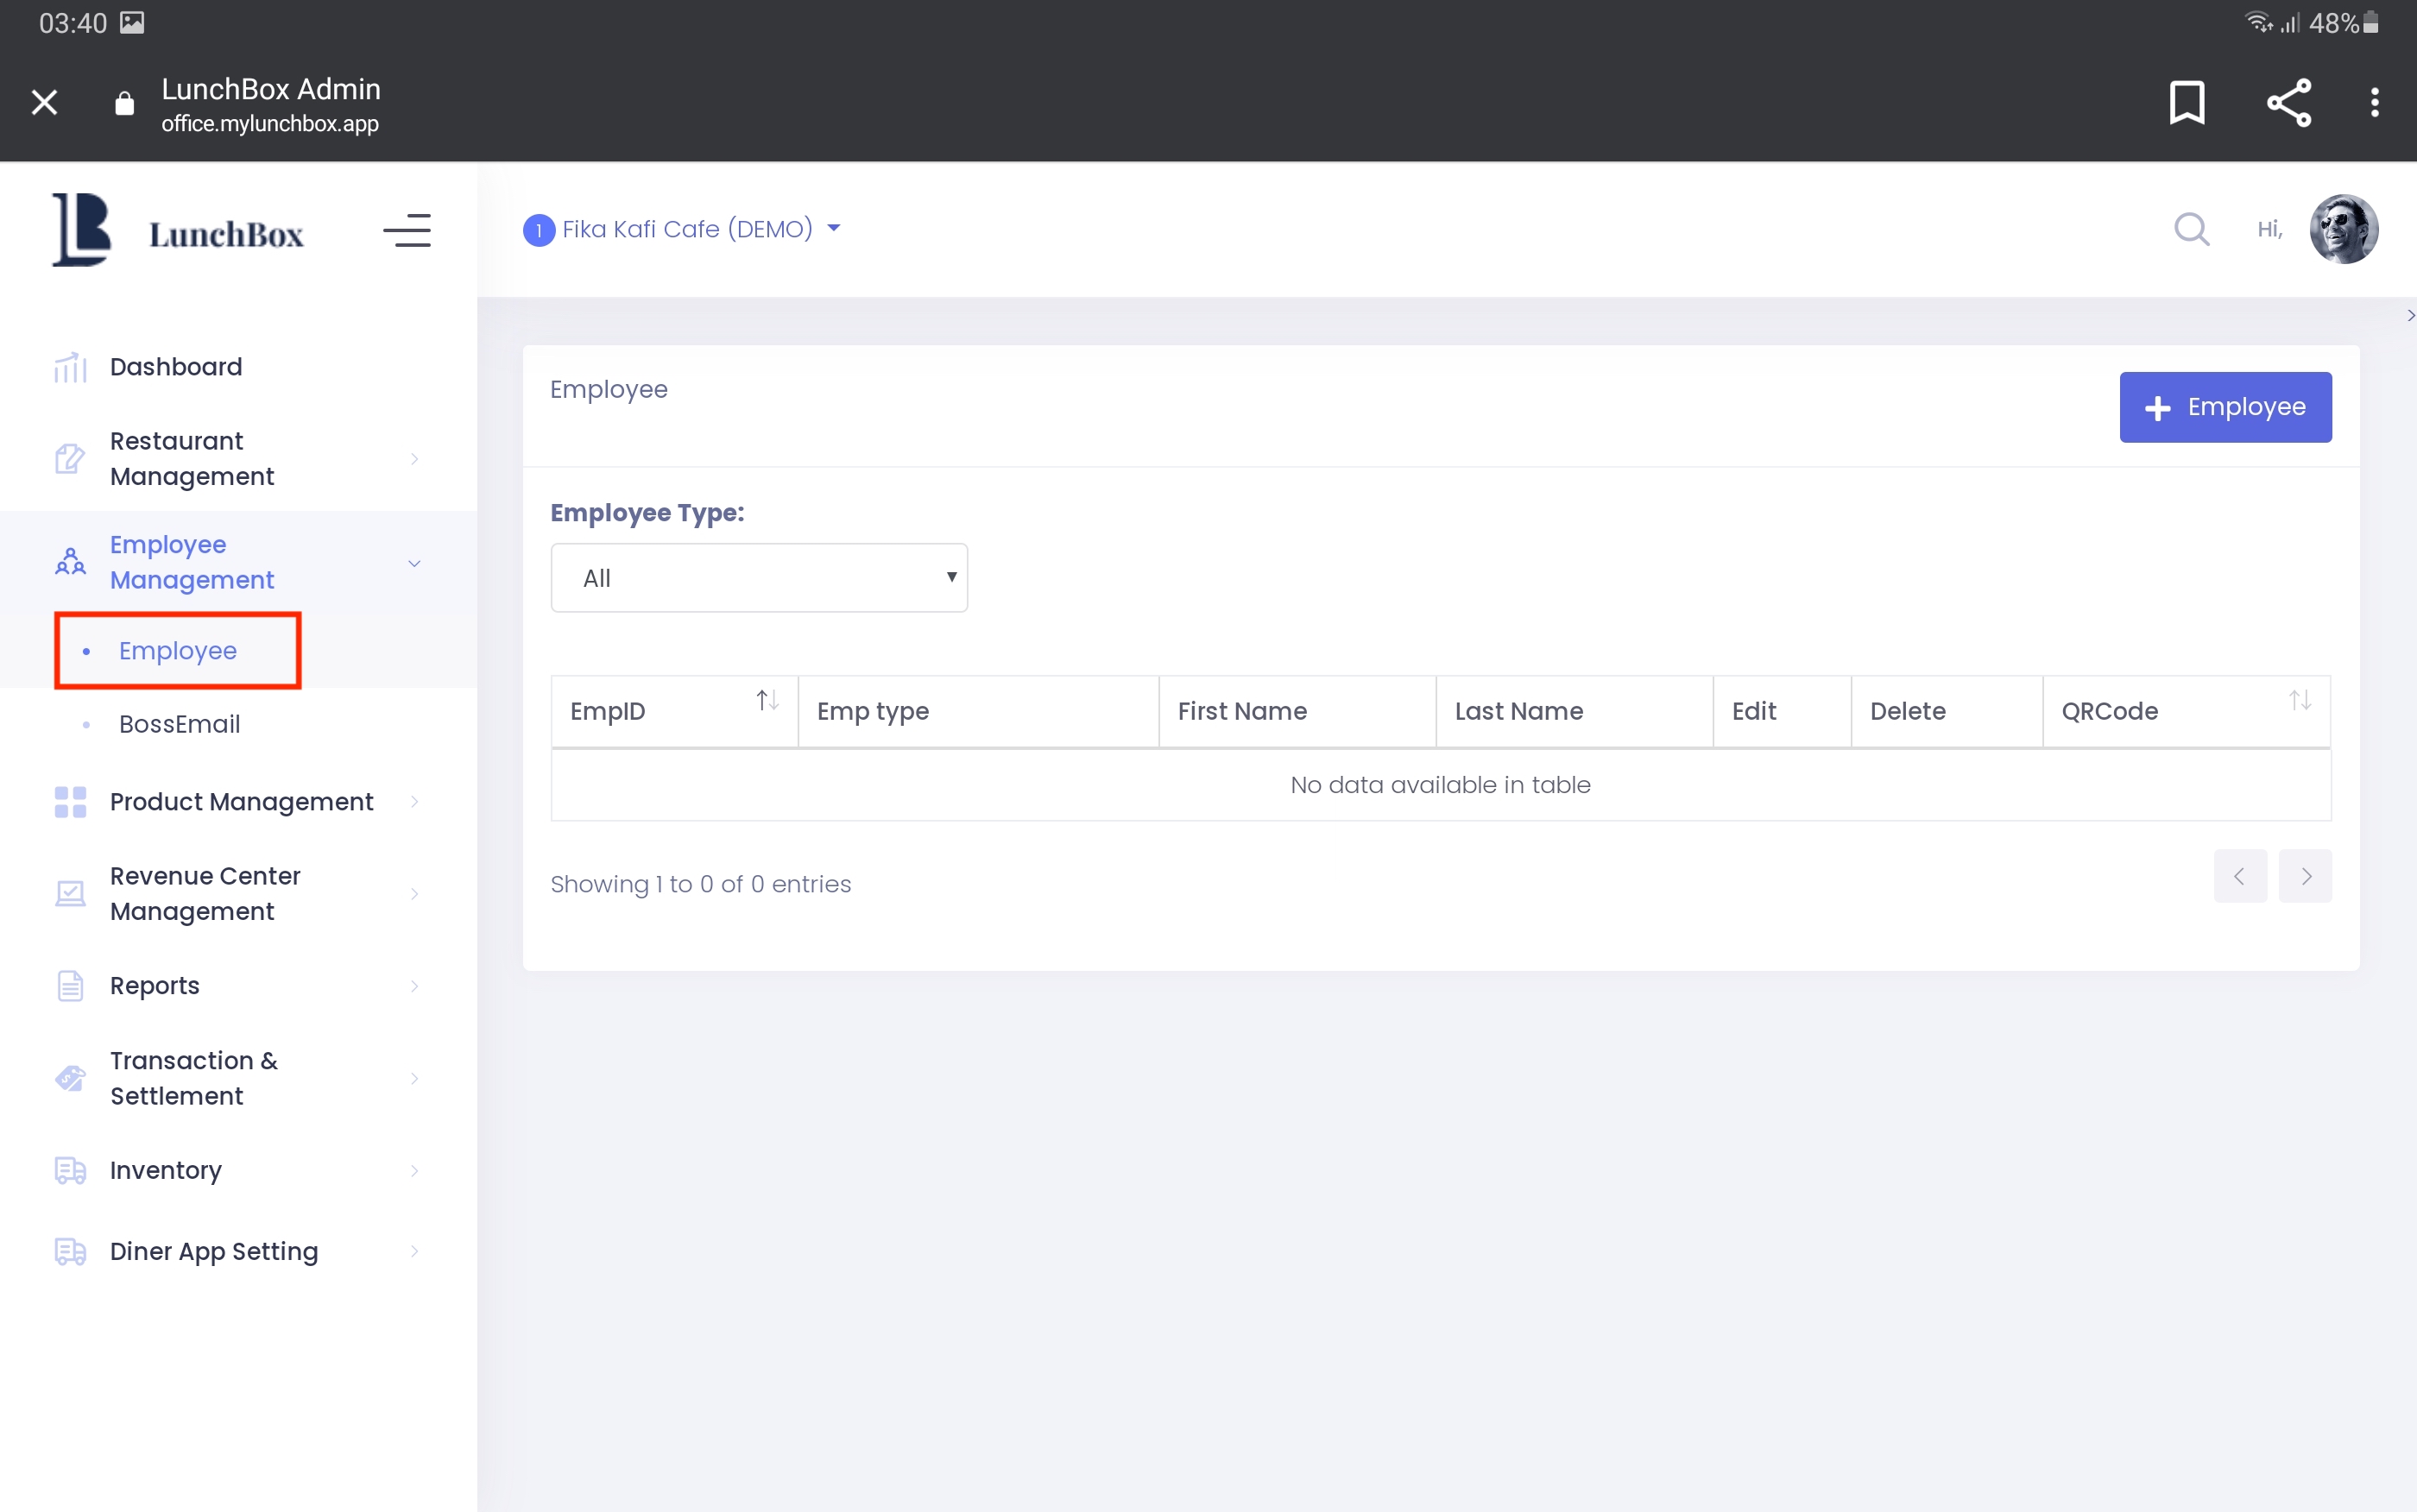Viewport: 2417px width, 1512px height.
Task: Open BossEmail submenu item
Action: coord(180,724)
